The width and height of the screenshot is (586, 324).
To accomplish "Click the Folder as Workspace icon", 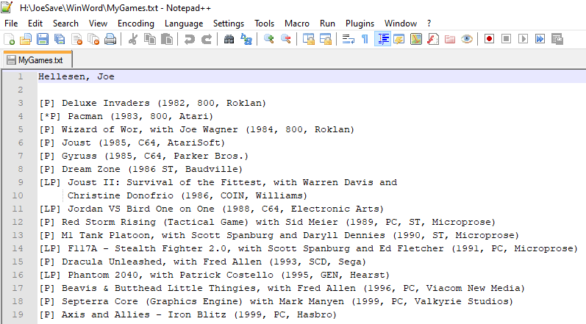I will pyautogui.click(x=450, y=39).
